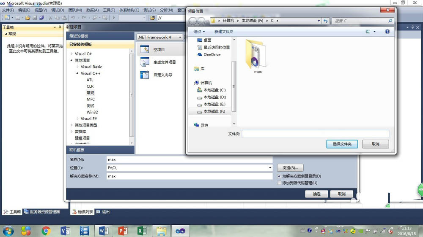The width and height of the screenshot is (423, 237).
Task: Click the Browse button
Action: point(290,167)
